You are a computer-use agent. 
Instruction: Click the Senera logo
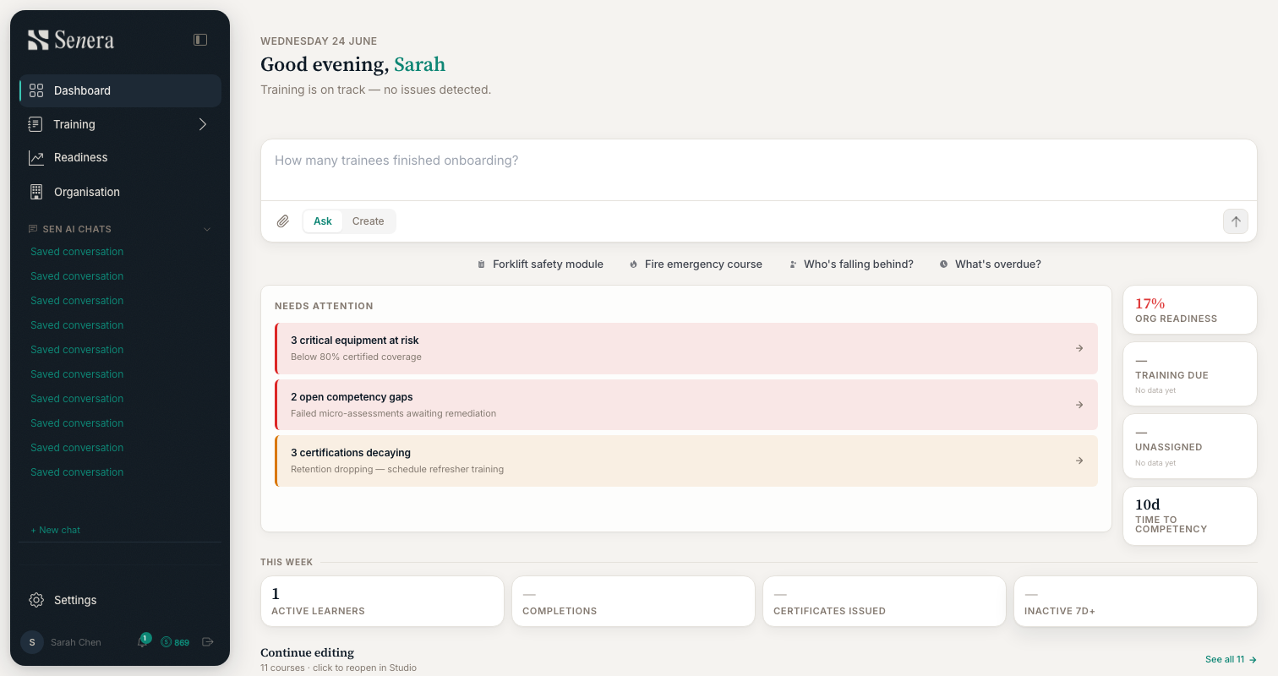point(71,40)
